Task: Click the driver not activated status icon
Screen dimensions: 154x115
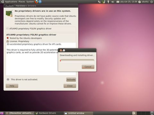Action: coord(8,80)
